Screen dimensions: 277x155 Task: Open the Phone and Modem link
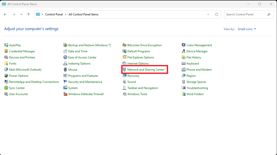[x=199, y=69]
